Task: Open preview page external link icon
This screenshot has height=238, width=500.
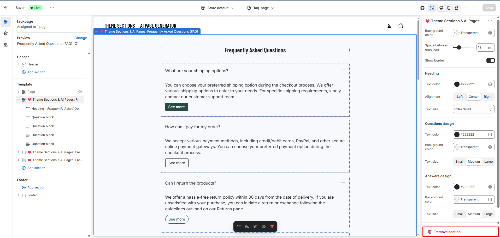Action: pyautogui.click(x=76, y=44)
